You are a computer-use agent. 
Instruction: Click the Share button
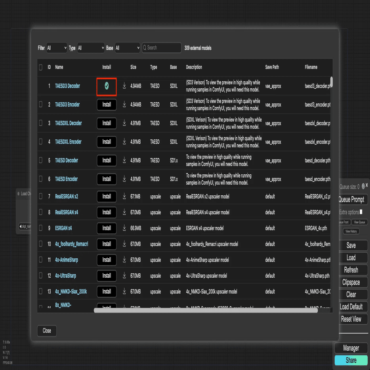point(351,360)
